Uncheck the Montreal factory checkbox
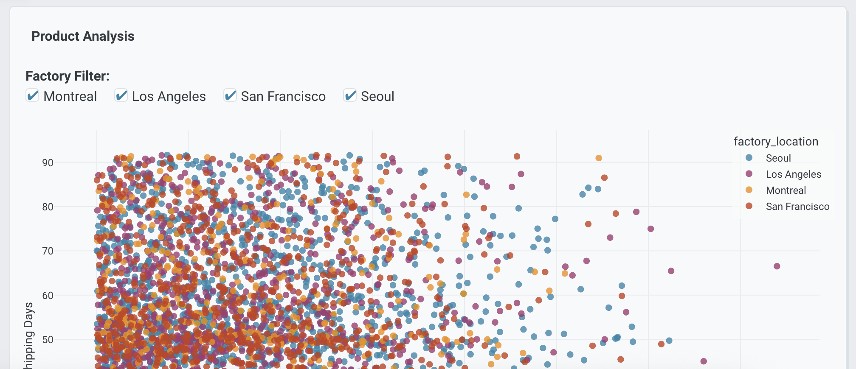 [x=33, y=96]
